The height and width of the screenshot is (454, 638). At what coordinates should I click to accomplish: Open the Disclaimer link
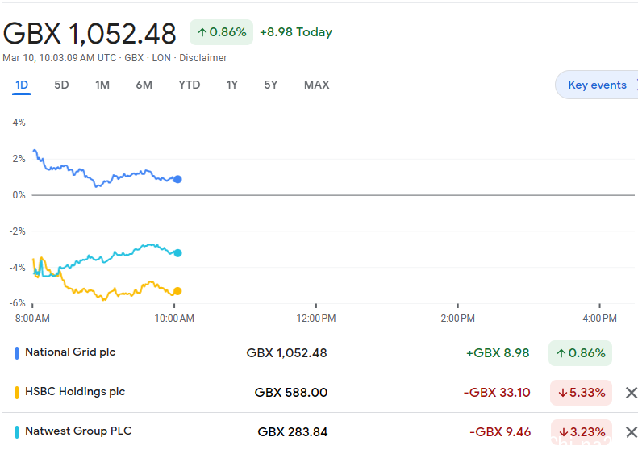tap(203, 58)
